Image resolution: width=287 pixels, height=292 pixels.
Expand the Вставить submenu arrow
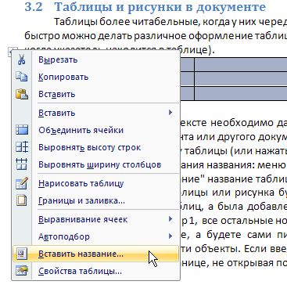(x=170, y=113)
